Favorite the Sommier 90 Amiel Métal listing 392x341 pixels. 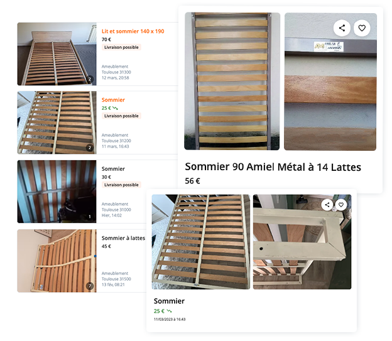(x=362, y=28)
